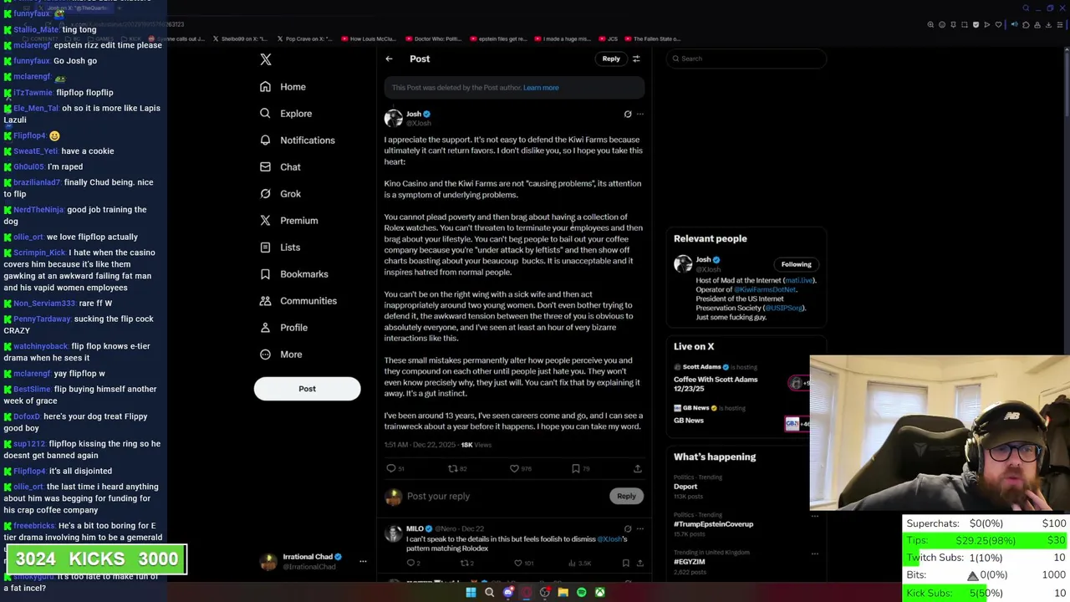1070x602 pixels.
Task: Open Notifications in the sidebar
Action: (x=297, y=140)
